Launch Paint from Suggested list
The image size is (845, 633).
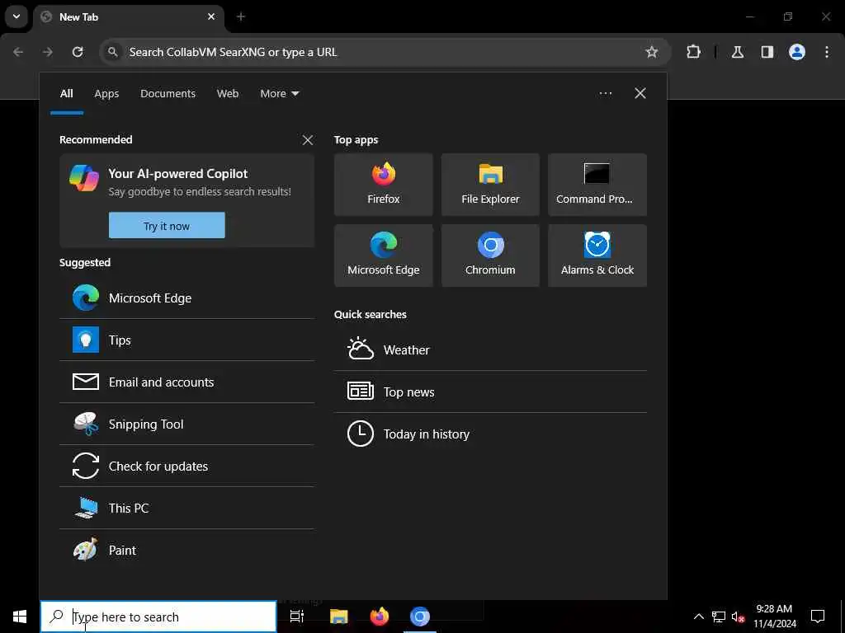187,550
